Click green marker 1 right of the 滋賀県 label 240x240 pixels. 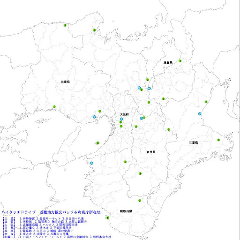click(180, 61)
